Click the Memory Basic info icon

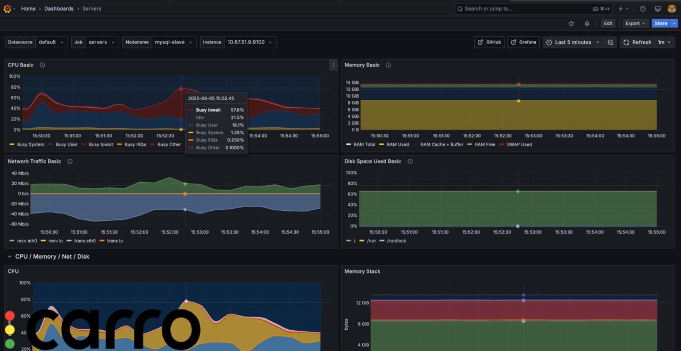(x=388, y=65)
